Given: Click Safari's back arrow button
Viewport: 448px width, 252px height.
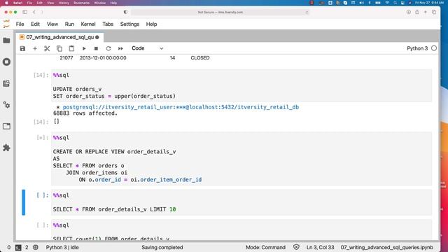Looking at the screenshot, I should pos(34,12).
